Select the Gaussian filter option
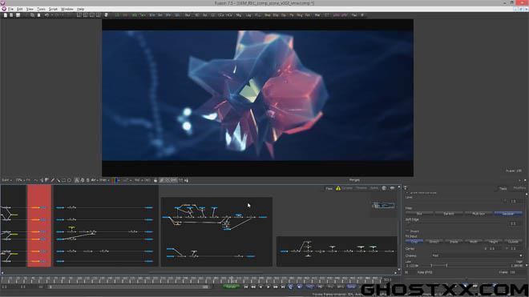The width and height of the screenshot is (529, 297). [x=508, y=214]
